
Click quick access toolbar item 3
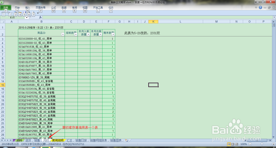[x=16, y=15]
